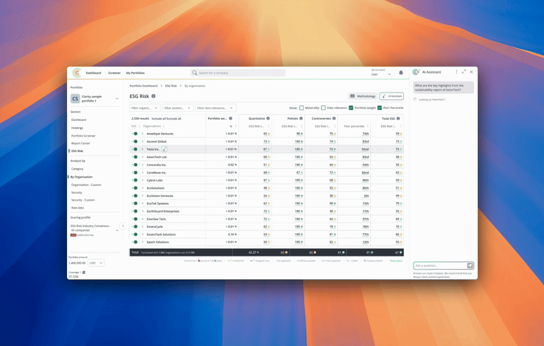Viewport: 544px width, 346px height.
Task: Open the USD currency dropdown
Action: pyautogui.click(x=96, y=263)
